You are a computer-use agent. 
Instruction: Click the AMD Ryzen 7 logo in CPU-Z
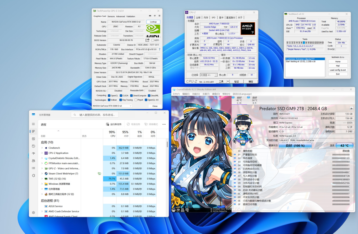click(x=248, y=28)
